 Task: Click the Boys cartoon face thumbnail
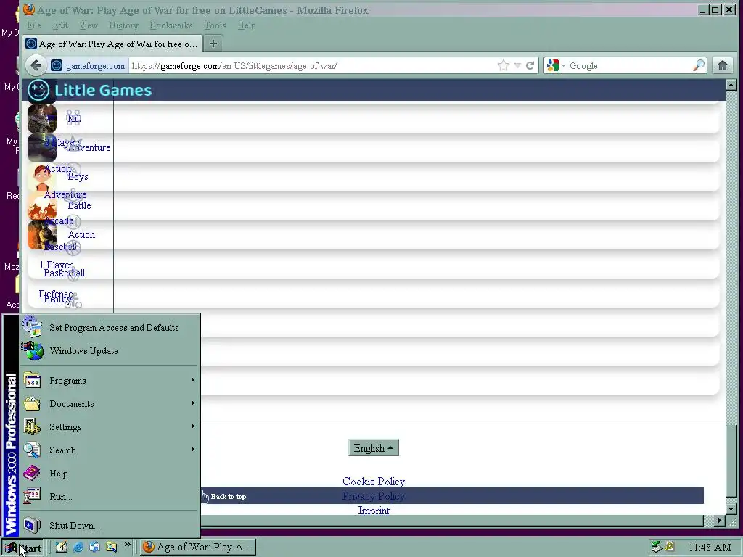(x=41, y=177)
